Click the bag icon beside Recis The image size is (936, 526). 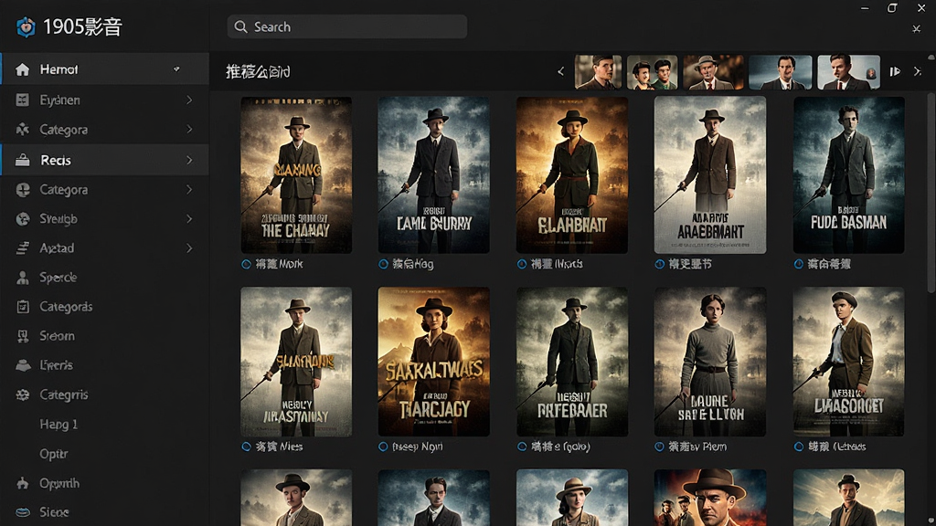(x=23, y=160)
